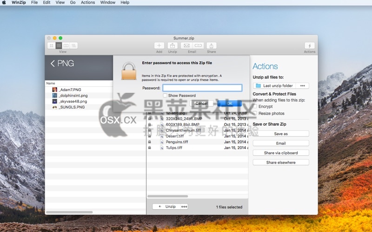Click the Email button in Actions pane
The image size is (372, 232).
[x=281, y=143]
